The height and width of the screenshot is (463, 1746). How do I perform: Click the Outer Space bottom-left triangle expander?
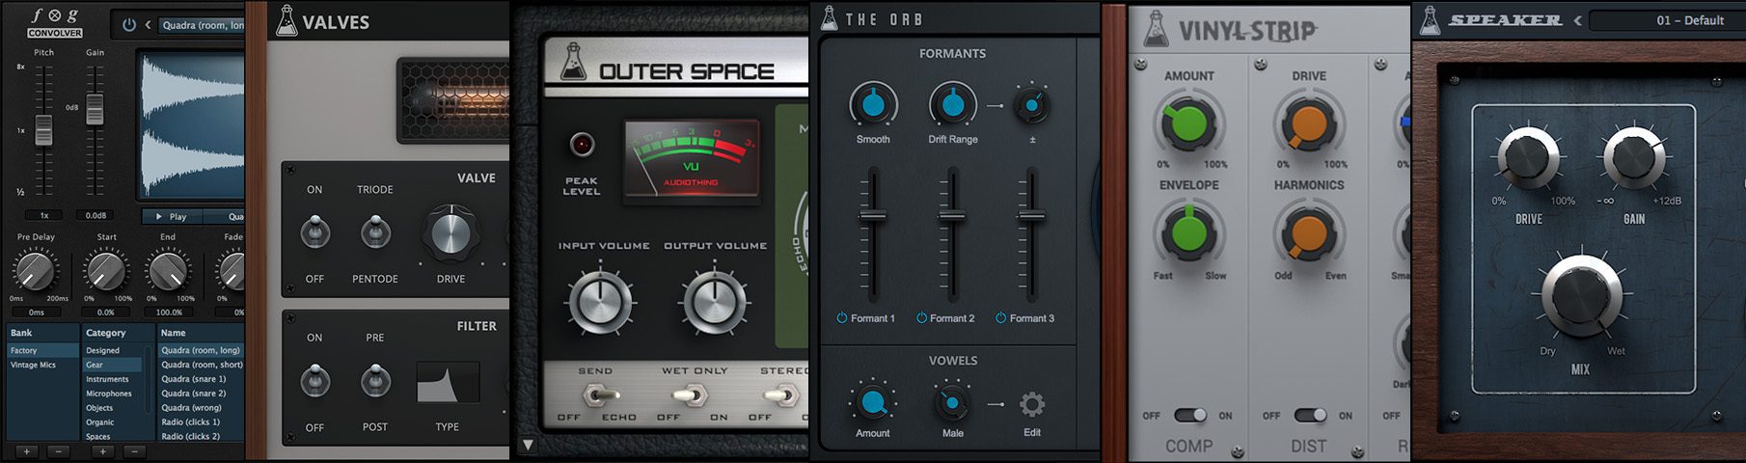point(528,446)
